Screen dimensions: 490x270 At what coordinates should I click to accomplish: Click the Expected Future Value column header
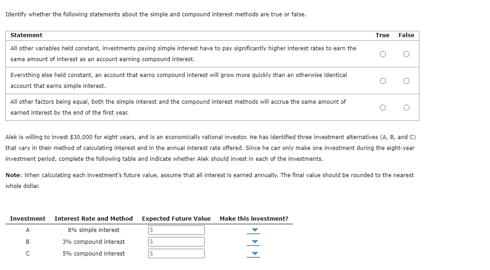(176, 218)
